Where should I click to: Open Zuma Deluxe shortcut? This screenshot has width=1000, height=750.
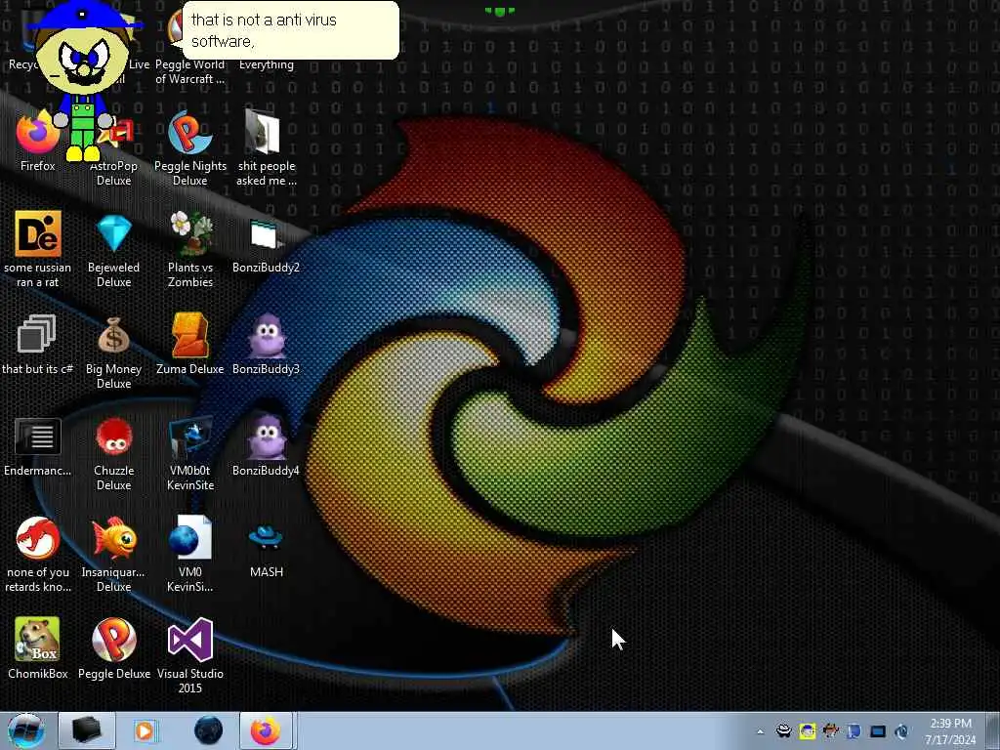tap(190, 343)
